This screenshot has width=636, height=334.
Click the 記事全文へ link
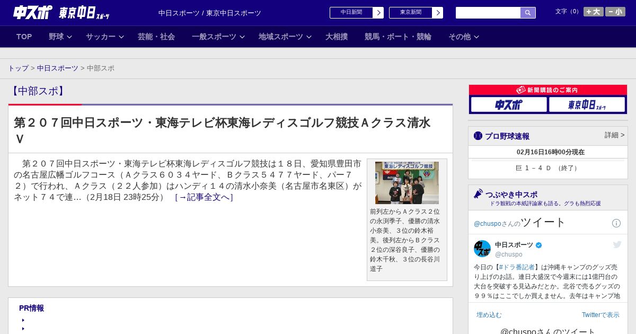pos(204,197)
